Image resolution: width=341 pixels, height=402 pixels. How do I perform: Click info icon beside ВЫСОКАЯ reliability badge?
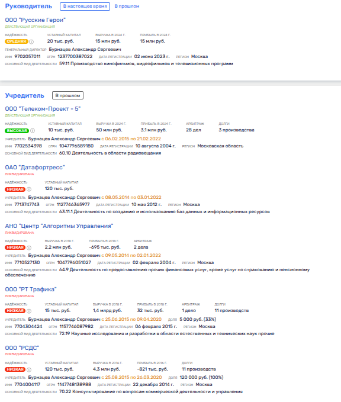33,131
